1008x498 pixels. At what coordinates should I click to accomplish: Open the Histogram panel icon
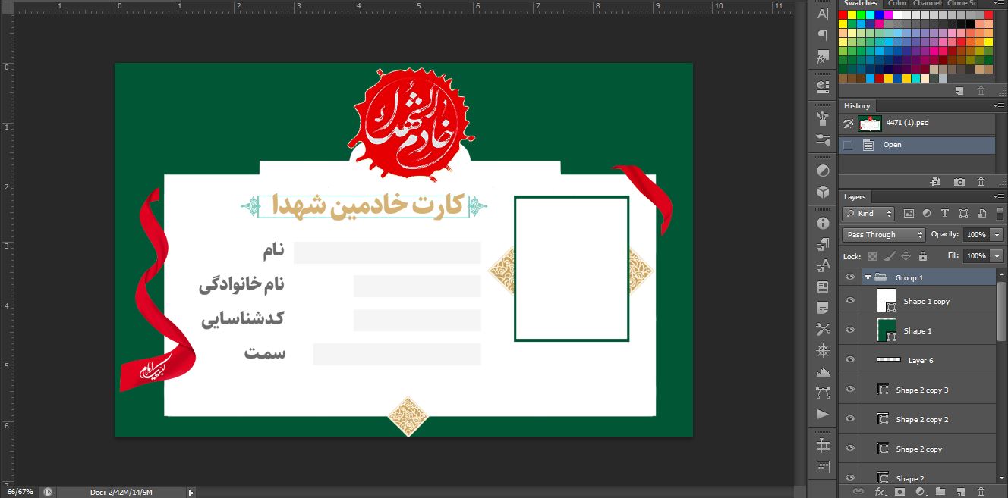pyautogui.click(x=823, y=372)
